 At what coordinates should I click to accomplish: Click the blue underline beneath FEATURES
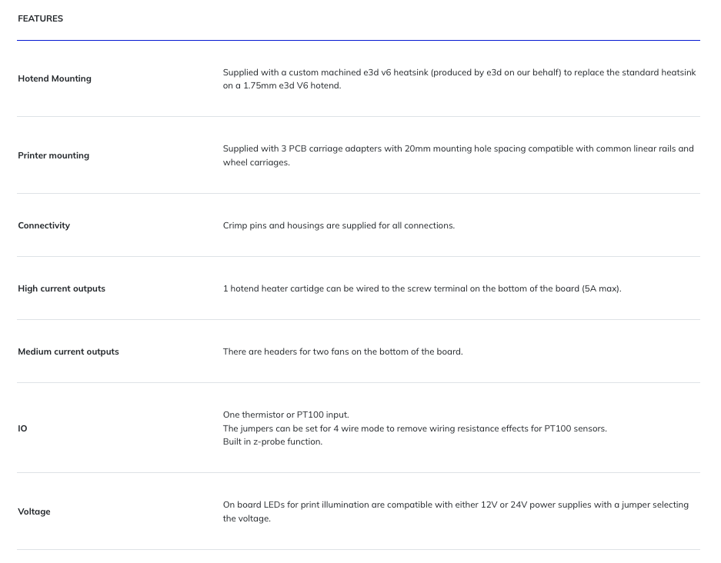[359, 41]
